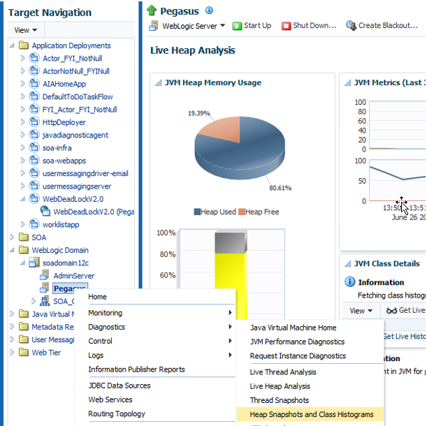
Task: Click the Heap Used legend swatch
Action: click(197, 212)
